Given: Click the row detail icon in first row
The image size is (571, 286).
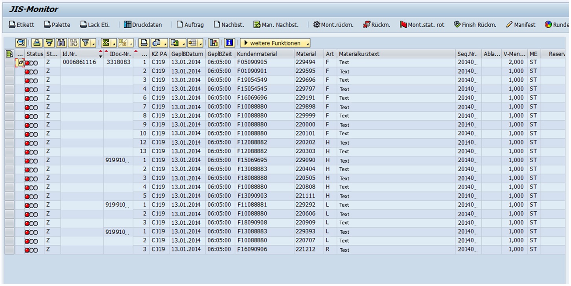Looking at the screenshot, I should pyautogui.click(x=20, y=62).
